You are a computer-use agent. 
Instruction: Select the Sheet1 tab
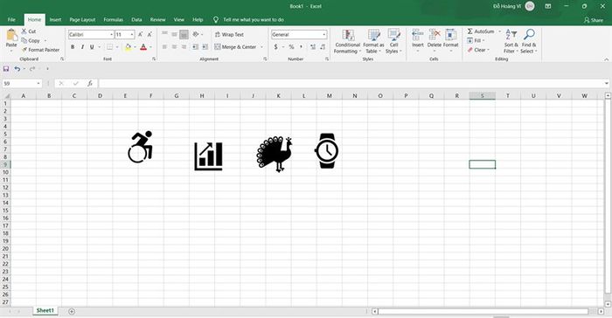(x=45, y=311)
